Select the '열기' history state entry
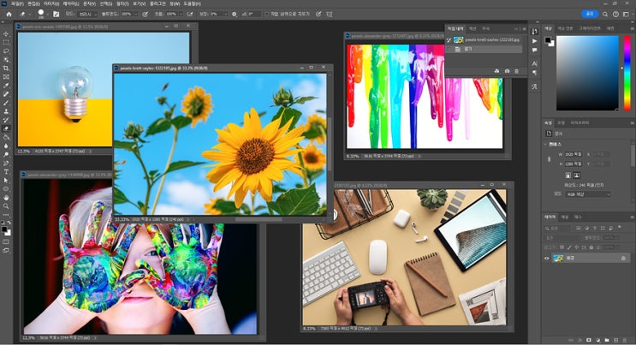The image size is (636, 345). click(x=467, y=50)
